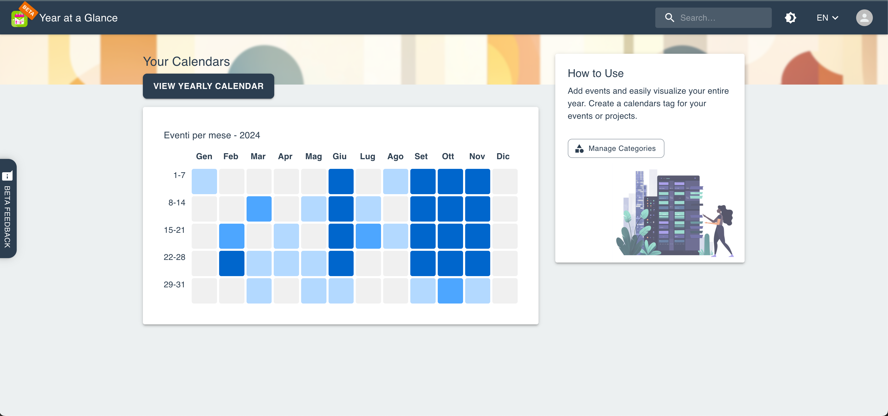Toggle the light/dark theme icon

(x=790, y=17)
